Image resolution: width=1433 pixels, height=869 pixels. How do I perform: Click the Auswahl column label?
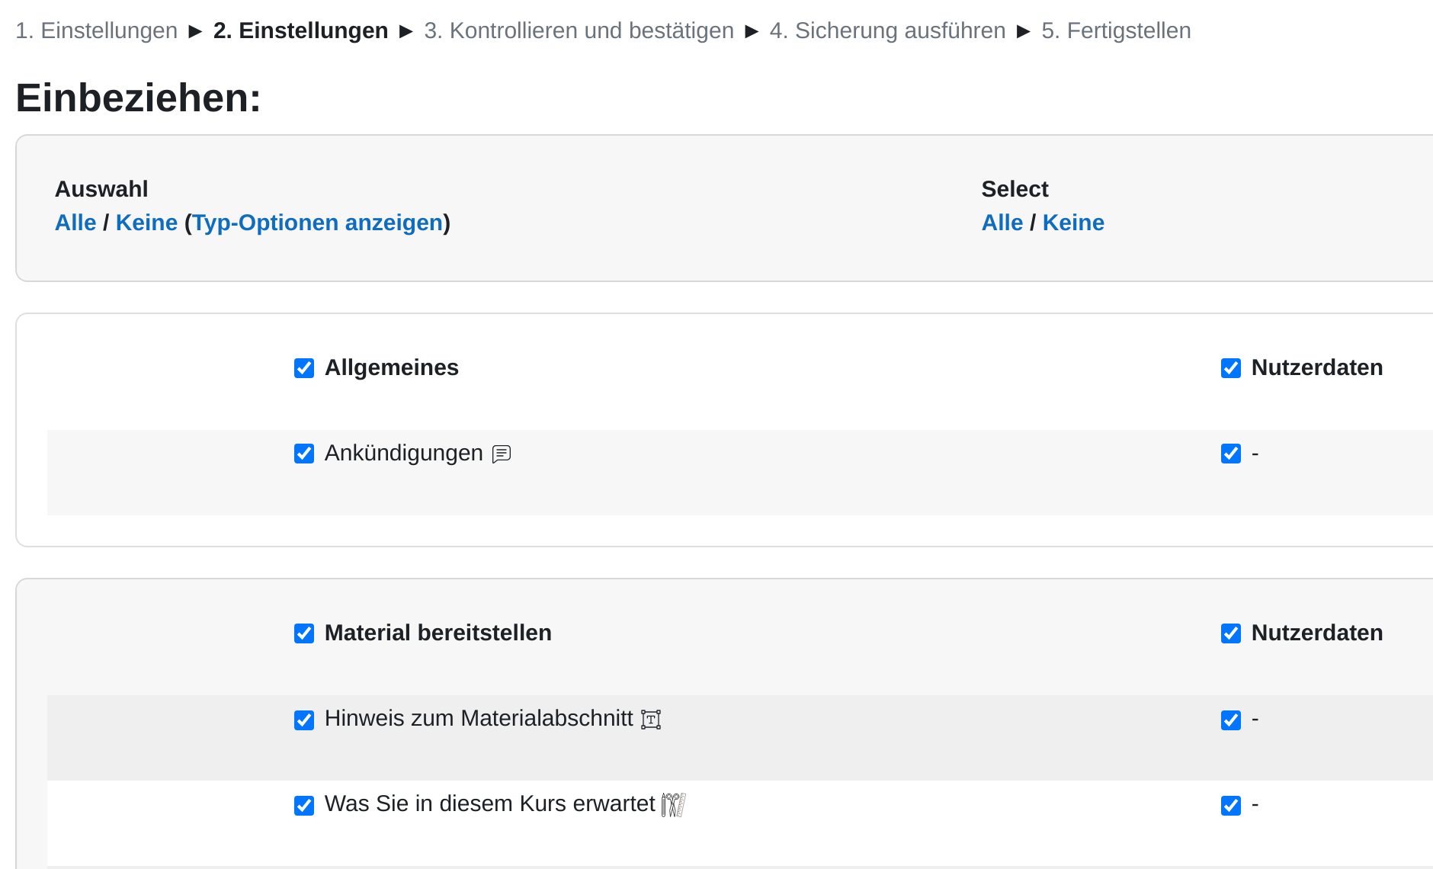pos(101,189)
